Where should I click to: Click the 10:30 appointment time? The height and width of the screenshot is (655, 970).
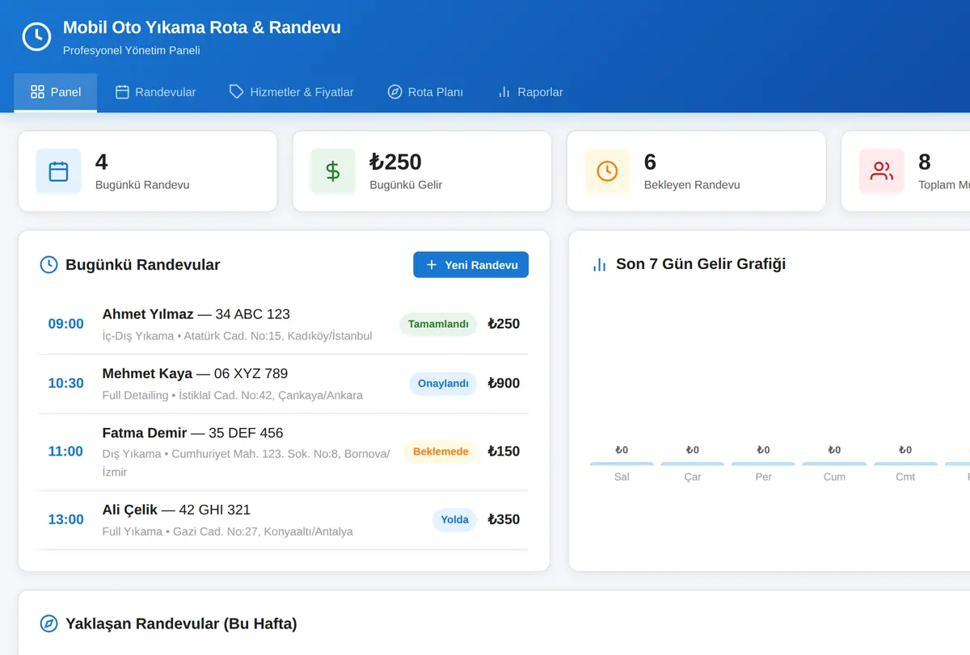coord(65,384)
